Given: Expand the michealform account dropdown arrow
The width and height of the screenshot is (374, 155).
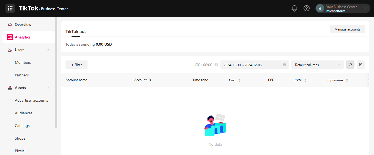Looking at the screenshot, I should 365,8.
